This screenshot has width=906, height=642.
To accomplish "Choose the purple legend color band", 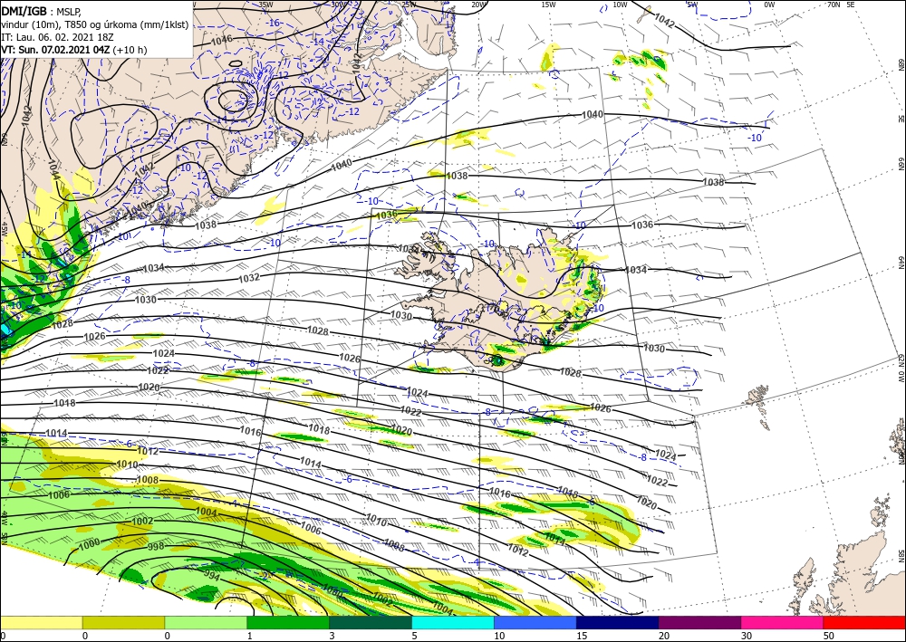I will pyautogui.click(x=699, y=622).
